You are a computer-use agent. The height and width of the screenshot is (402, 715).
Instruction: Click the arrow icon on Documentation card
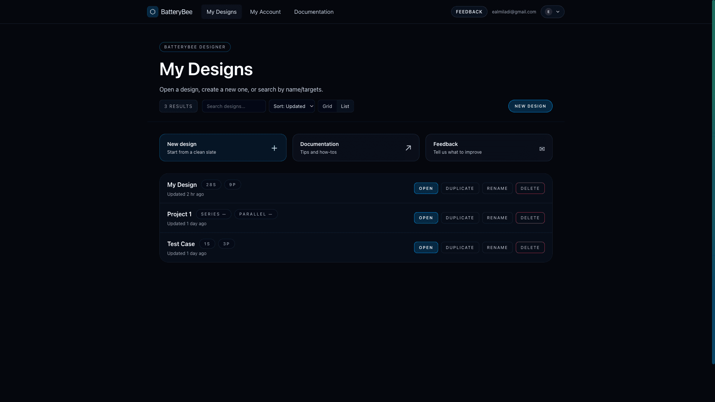408,148
